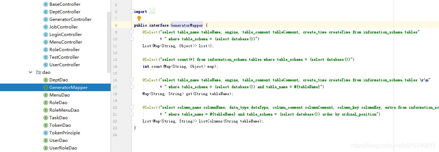This screenshot has height=152, width=439.
Task: Click the list() method declaration
Action: click(178, 46)
